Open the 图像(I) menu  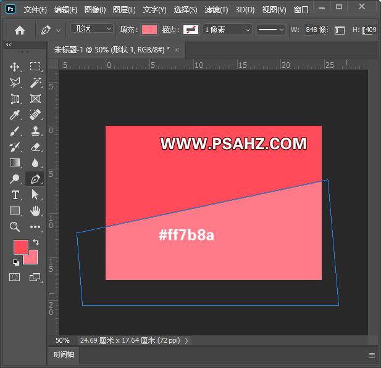[95, 10]
